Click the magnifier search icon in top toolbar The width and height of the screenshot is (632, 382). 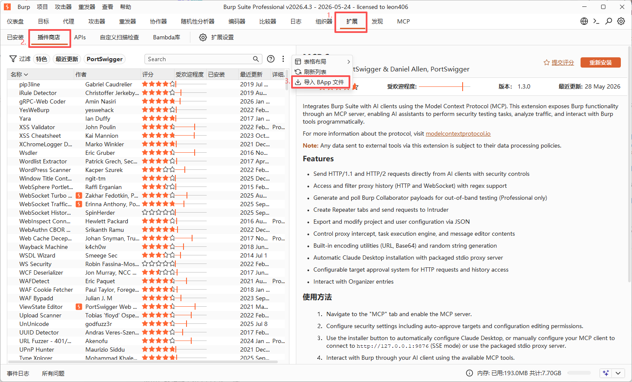pos(608,21)
